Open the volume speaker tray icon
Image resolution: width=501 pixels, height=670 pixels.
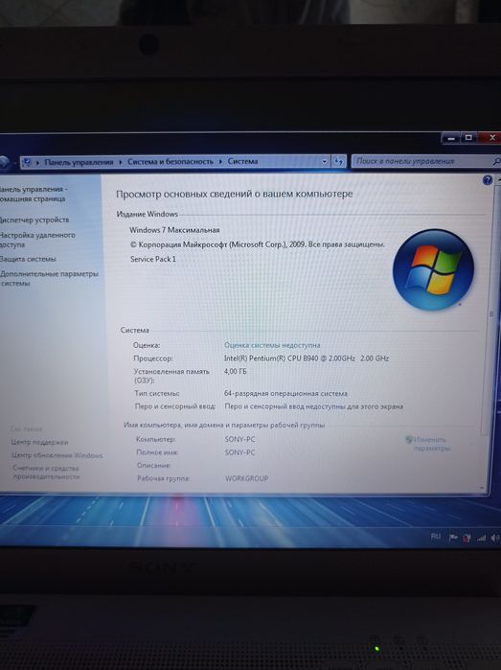click(x=494, y=538)
